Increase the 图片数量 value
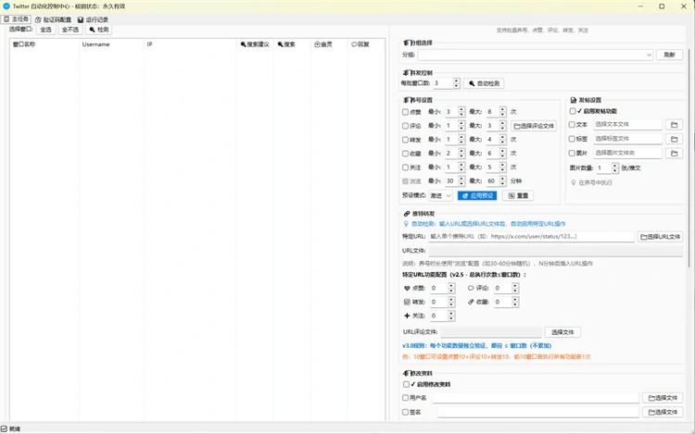This screenshot has width=695, height=434. click(614, 166)
